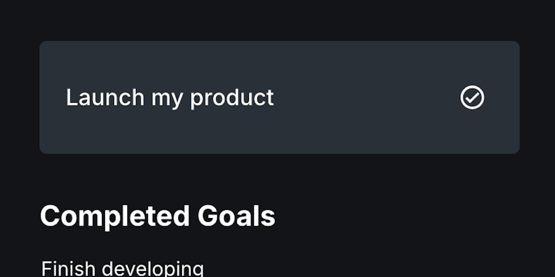Select the Finish developing list item
The width and height of the screenshot is (555, 277).
coord(122,269)
